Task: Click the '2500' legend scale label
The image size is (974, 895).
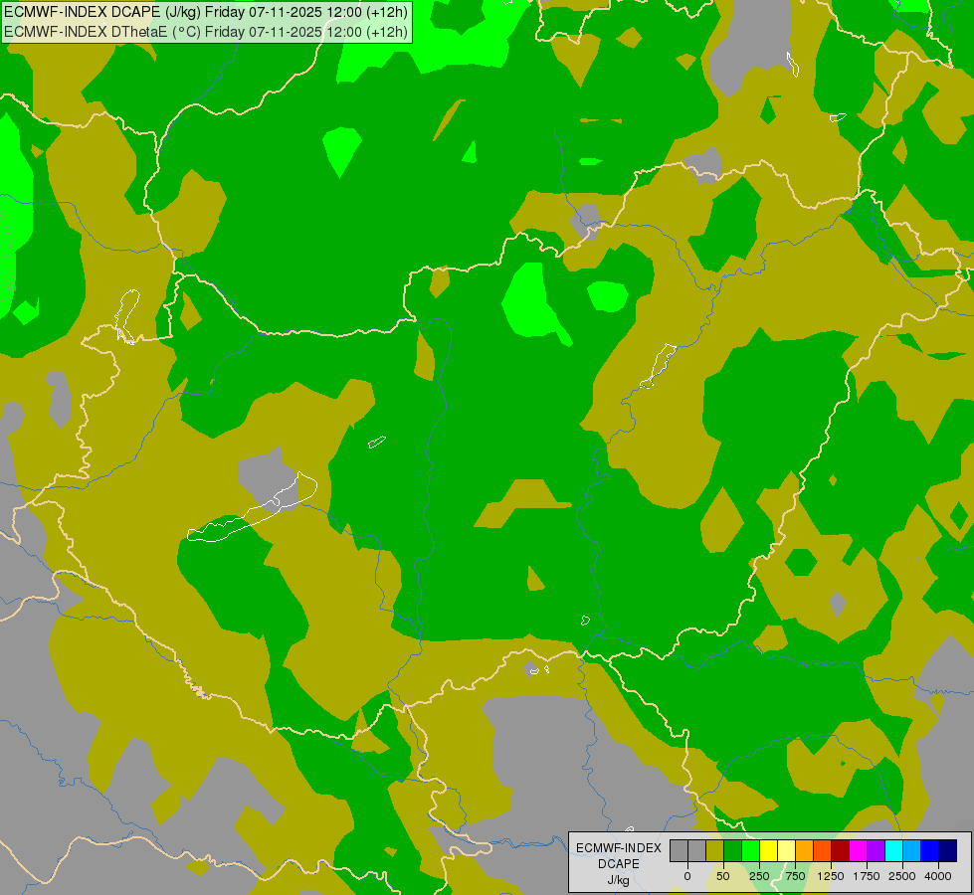Action: pyautogui.click(x=902, y=876)
